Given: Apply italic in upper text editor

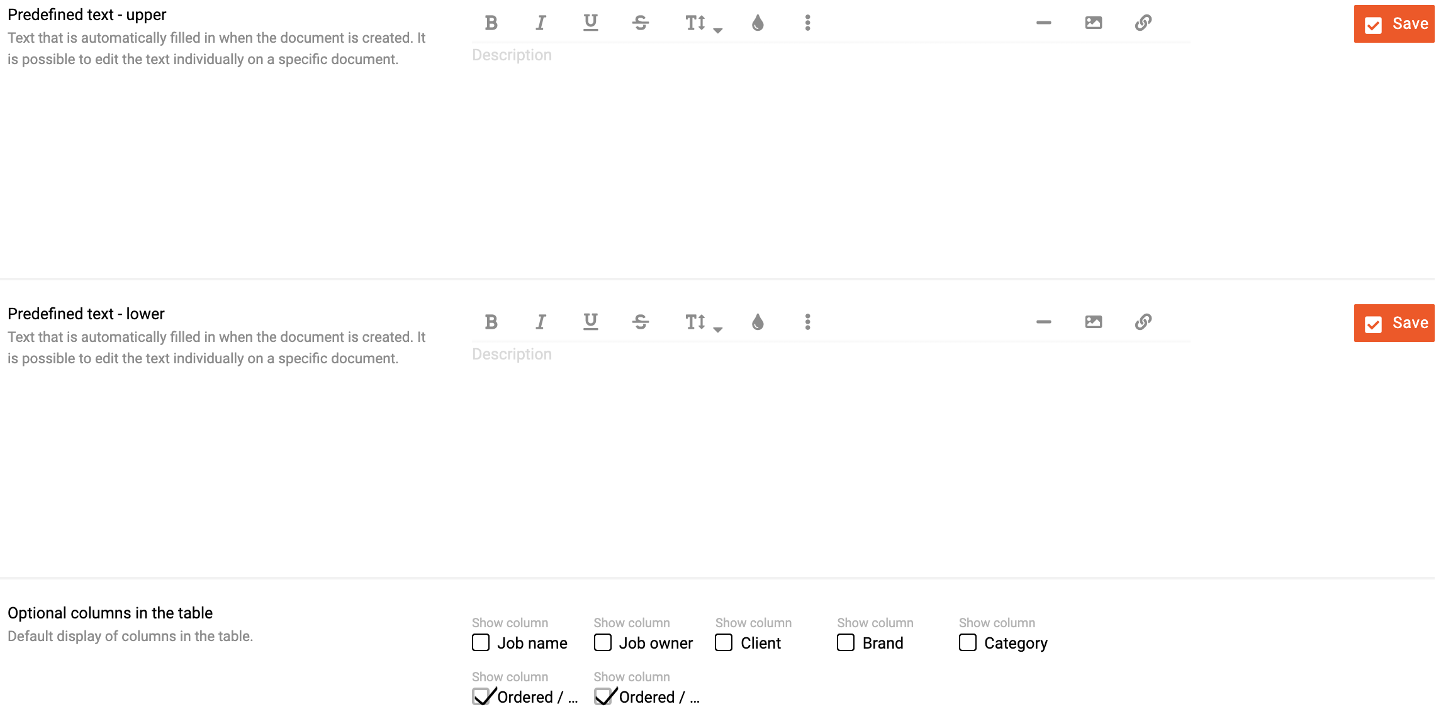Looking at the screenshot, I should click(x=541, y=23).
